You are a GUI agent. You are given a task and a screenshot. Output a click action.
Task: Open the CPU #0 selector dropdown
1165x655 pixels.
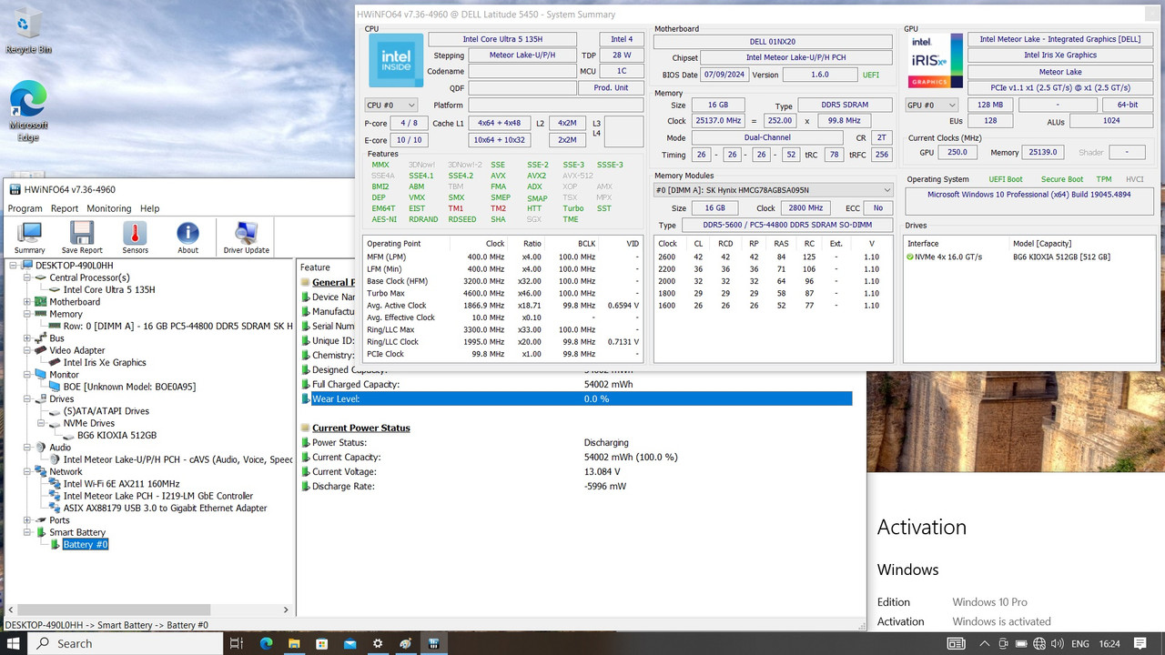pos(390,106)
